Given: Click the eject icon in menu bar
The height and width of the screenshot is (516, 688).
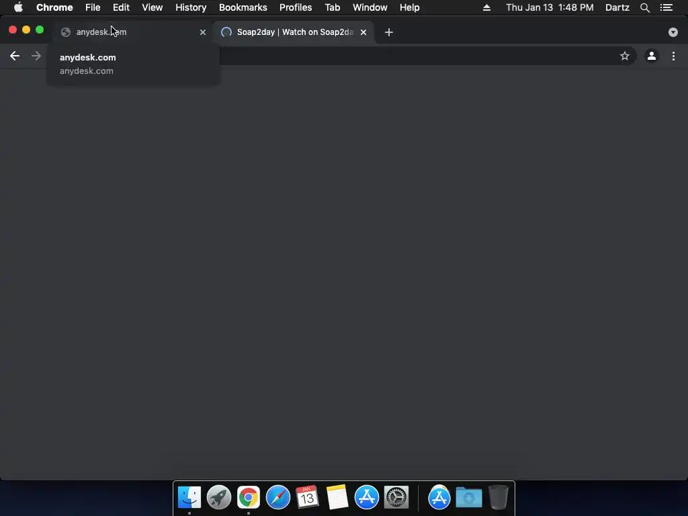Looking at the screenshot, I should (x=486, y=7).
